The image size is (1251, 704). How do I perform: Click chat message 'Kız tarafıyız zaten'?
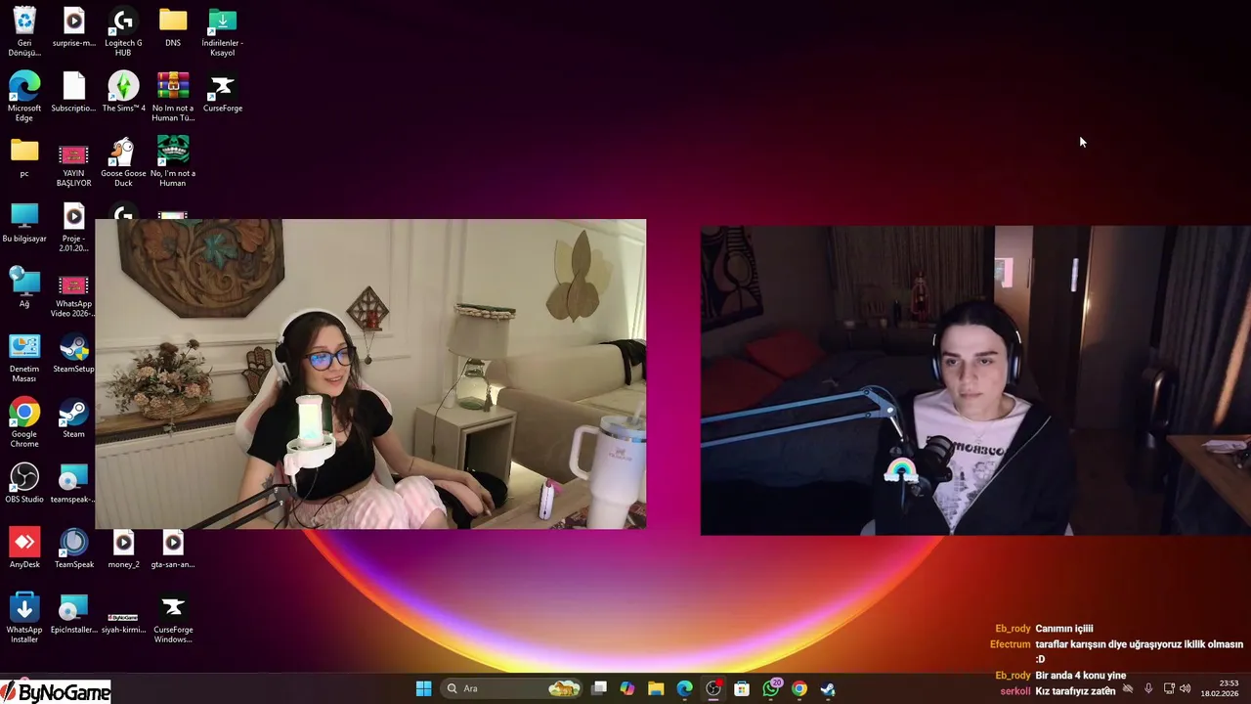pos(1075,691)
